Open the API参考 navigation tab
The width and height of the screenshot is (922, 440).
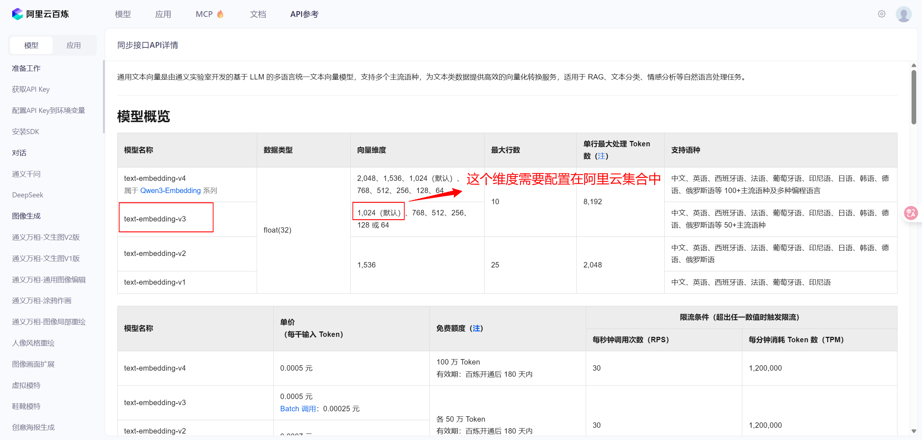pos(304,14)
